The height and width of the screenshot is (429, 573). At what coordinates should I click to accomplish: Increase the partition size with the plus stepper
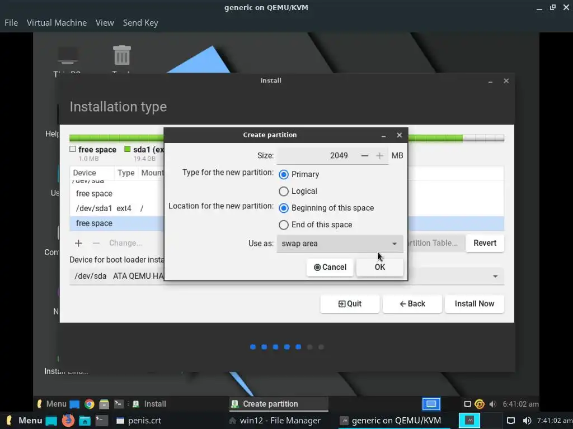(x=380, y=156)
